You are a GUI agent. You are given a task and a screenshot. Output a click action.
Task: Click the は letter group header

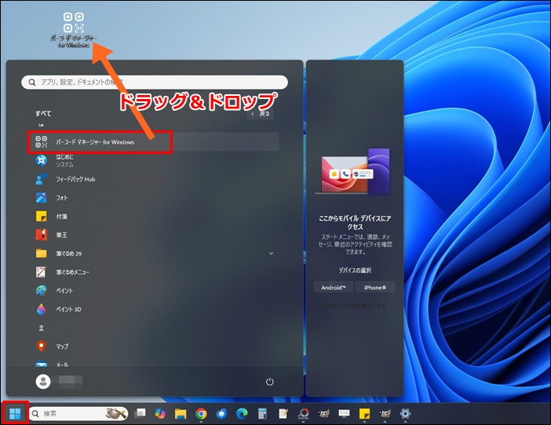(x=41, y=125)
